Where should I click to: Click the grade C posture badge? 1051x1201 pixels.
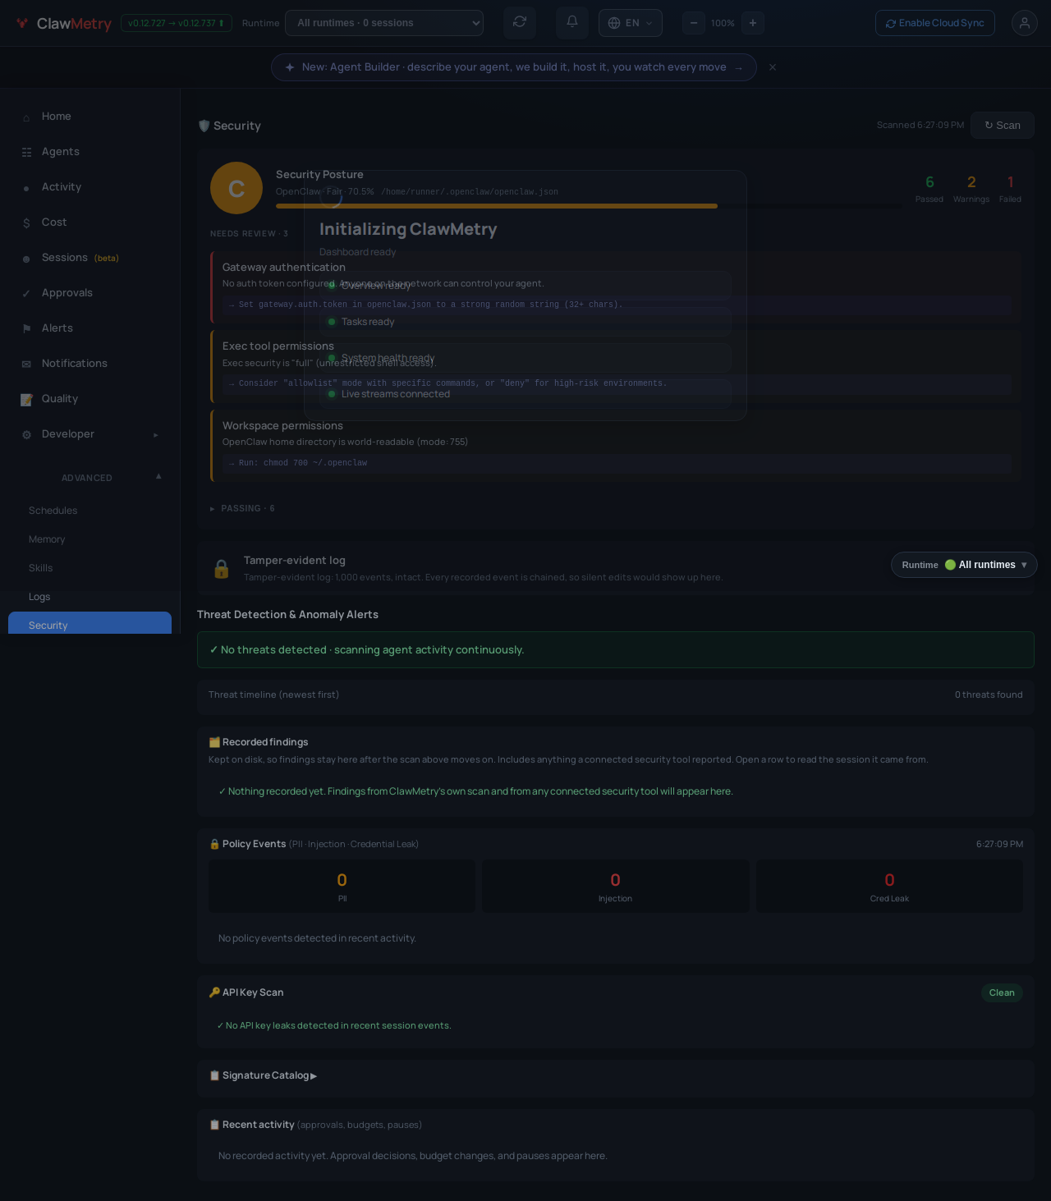(x=236, y=188)
